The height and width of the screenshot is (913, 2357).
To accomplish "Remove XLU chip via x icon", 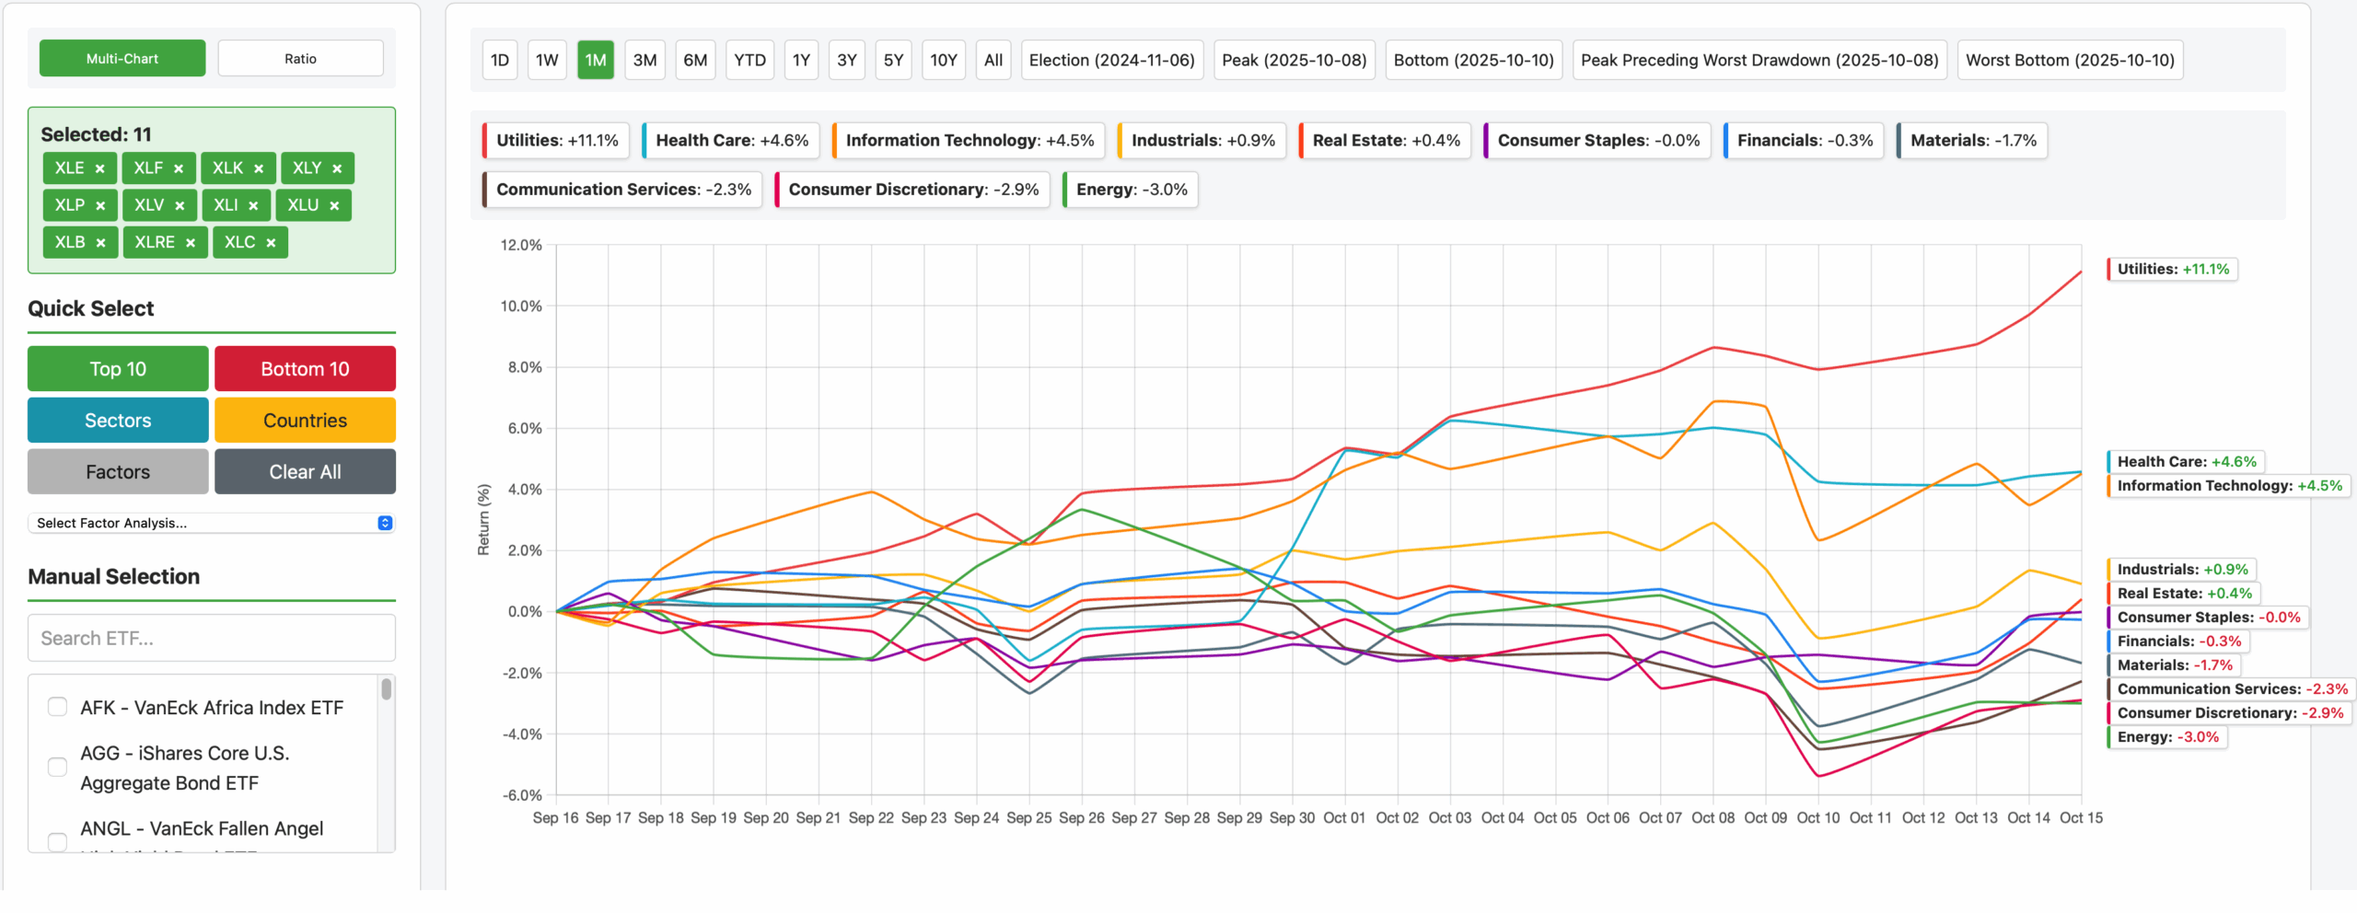I will (x=334, y=205).
